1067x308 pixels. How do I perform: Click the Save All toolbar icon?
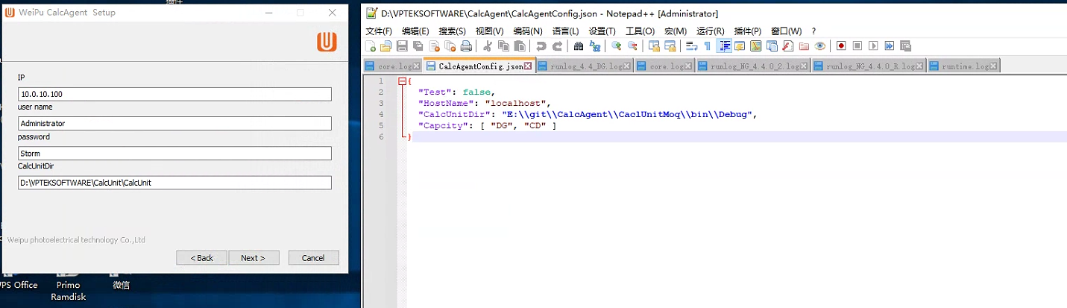418,45
